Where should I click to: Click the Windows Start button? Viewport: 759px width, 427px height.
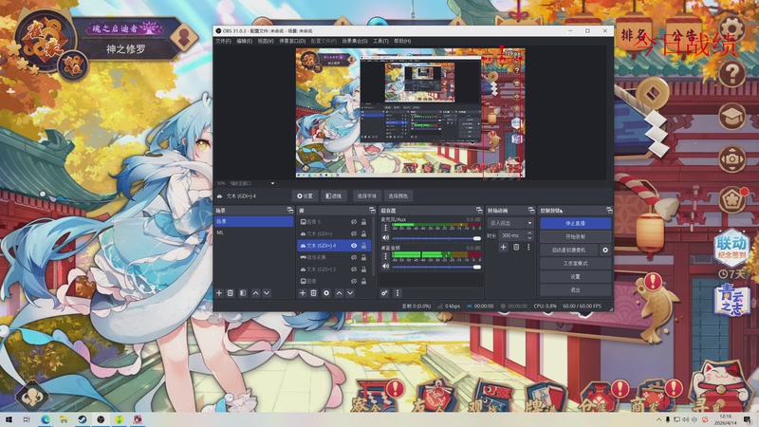(9, 419)
